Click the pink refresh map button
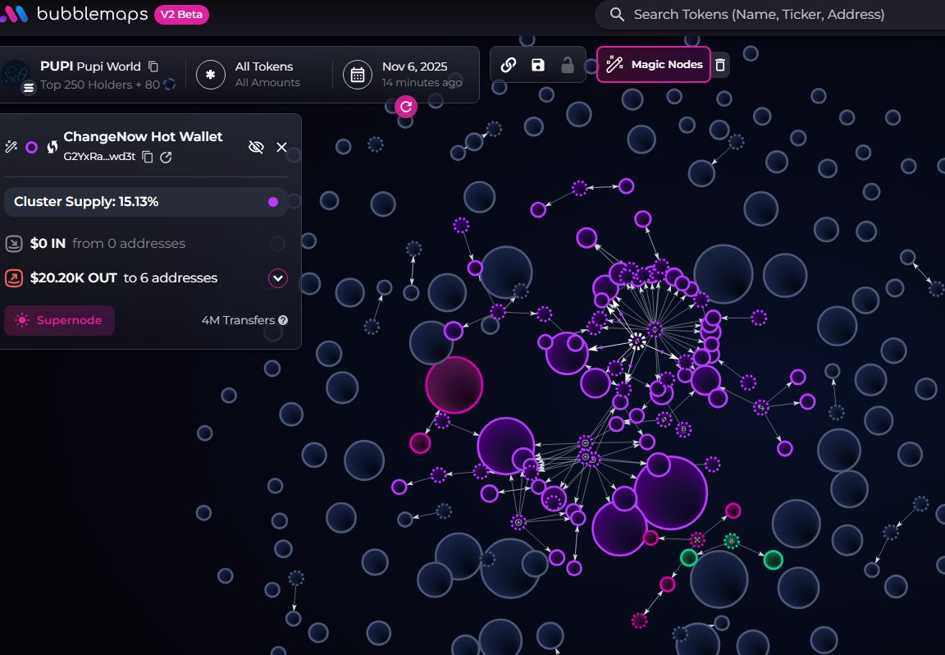Viewport: 945px width, 655px height. [x=406, y=106]
